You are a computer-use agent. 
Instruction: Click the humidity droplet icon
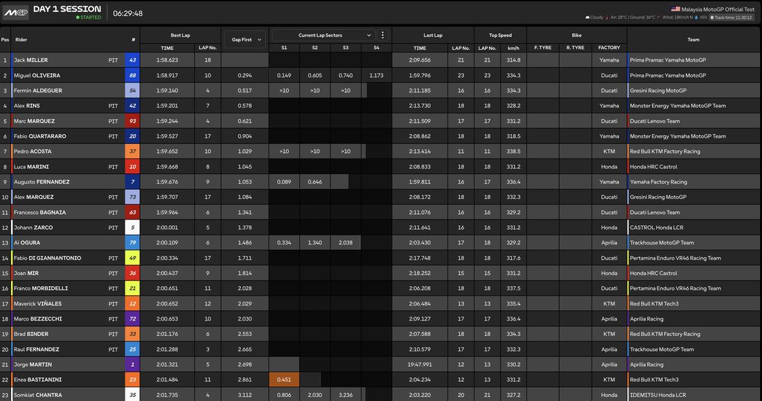[x=696, y=17]
